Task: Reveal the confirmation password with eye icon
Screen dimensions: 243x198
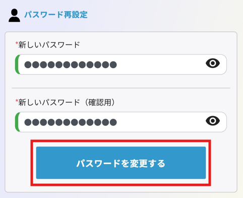Action: click(213, 121)
